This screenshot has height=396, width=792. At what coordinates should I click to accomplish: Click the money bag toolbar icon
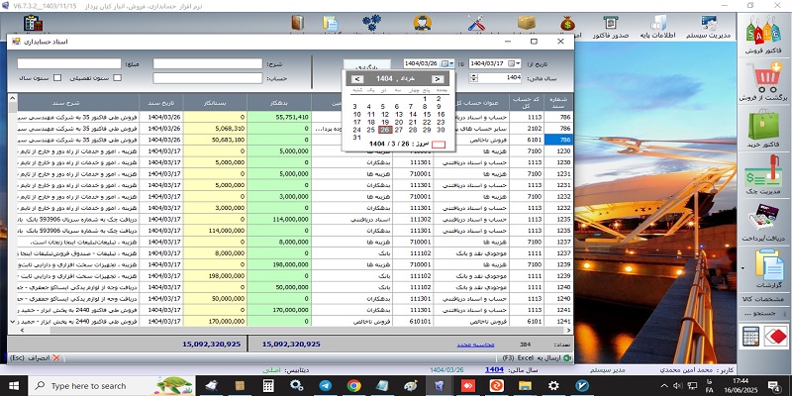pos(568,24)
